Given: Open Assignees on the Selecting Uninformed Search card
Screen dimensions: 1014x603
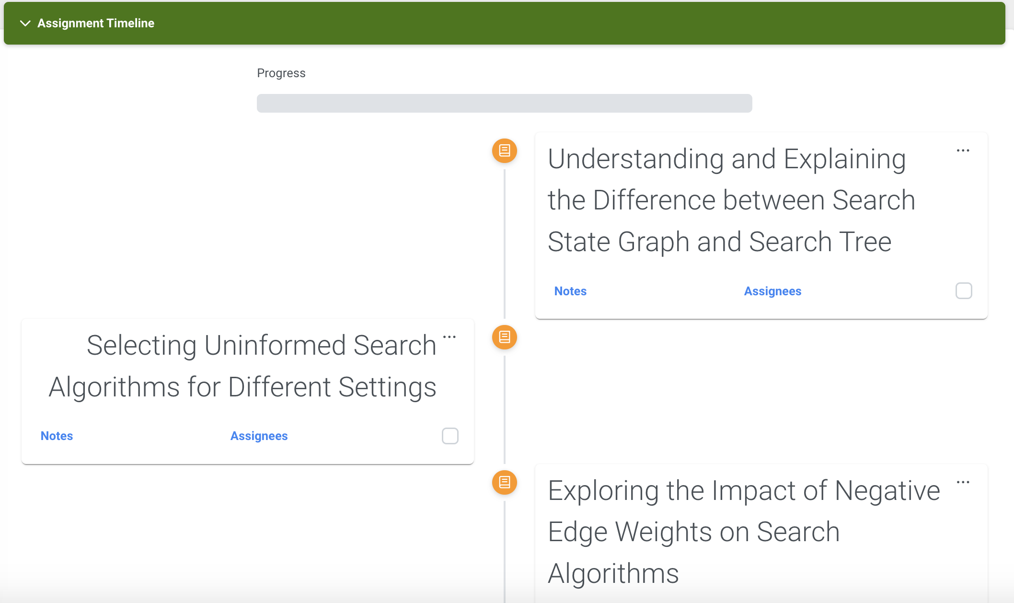Looking at the screenshot, I should click(259, 436).
